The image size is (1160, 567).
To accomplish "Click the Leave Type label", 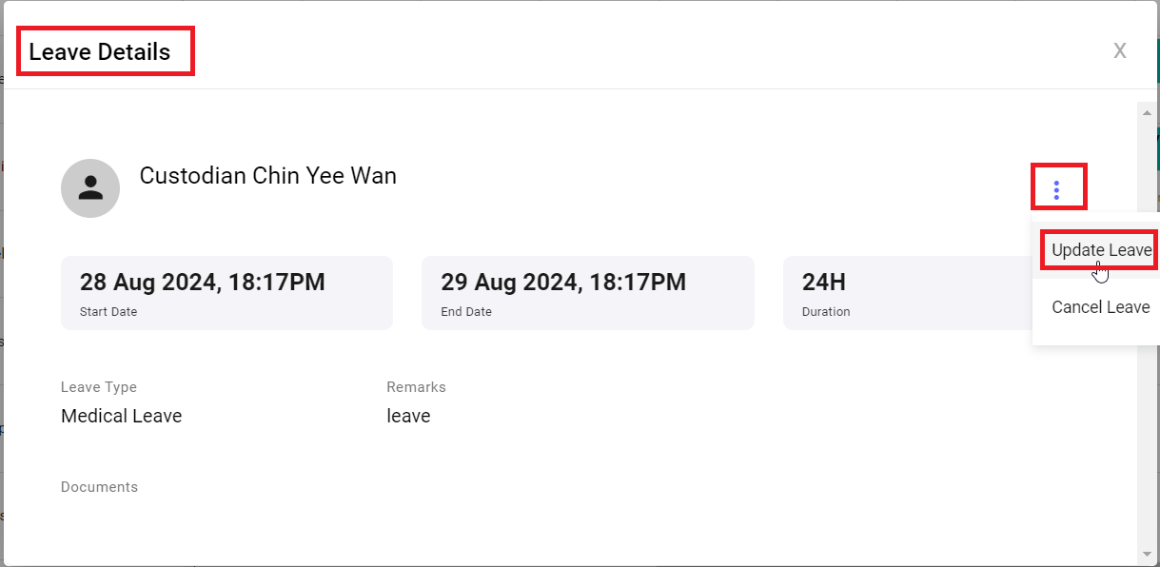I will [x=99, y=387].
